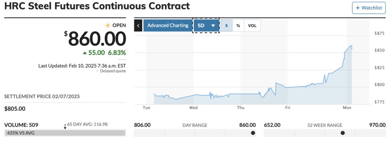This screenshot has height=141, width=390.
Task: Add contract to Watchlist
Action: click(369, 8)
